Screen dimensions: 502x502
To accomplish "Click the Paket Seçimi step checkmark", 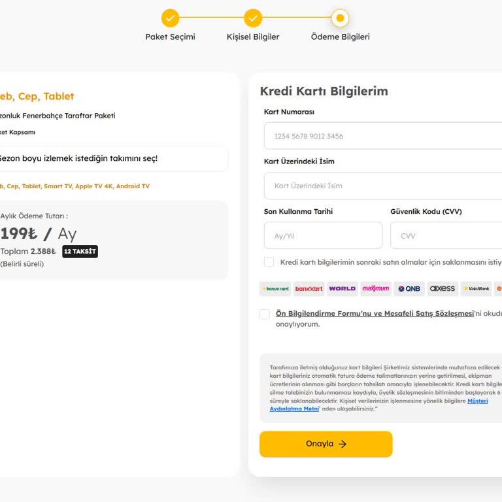I will [170, 18].
